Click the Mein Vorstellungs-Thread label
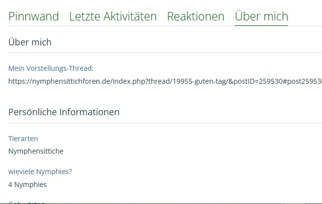This screenshot has width=322, height=204. (x=51, y=68)
